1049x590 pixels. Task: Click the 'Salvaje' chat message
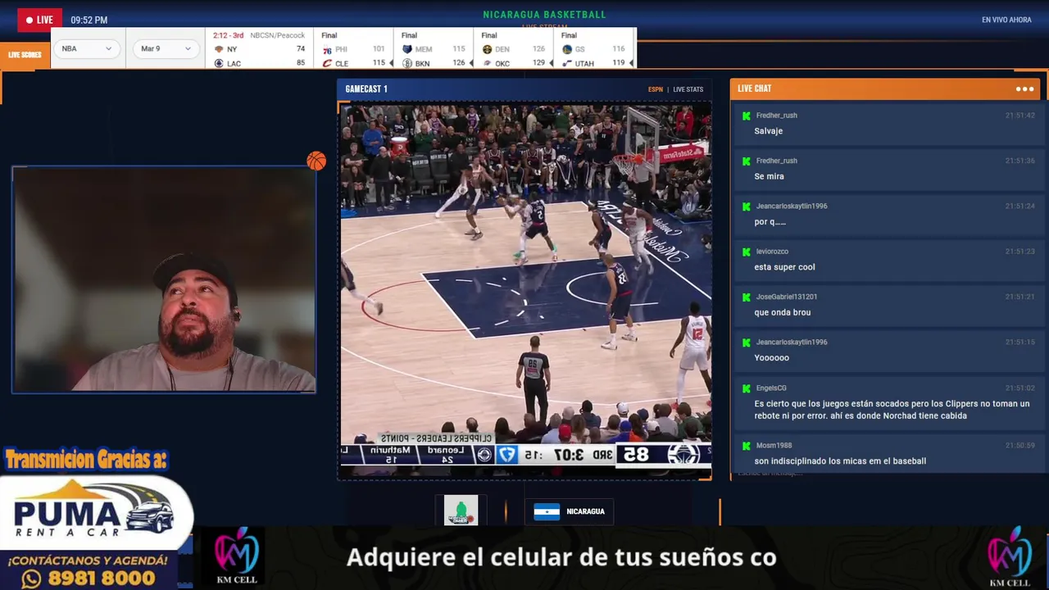pyautogui.click(x=769, y=131)
